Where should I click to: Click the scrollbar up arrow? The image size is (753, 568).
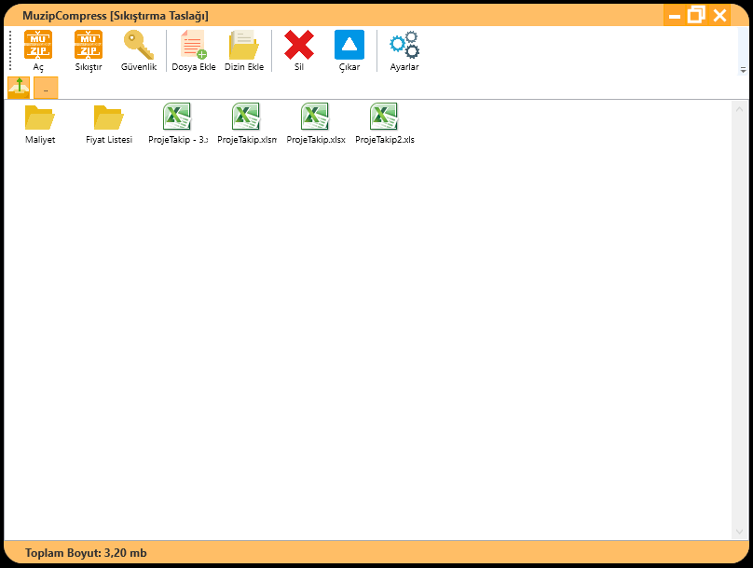[740, 109]
